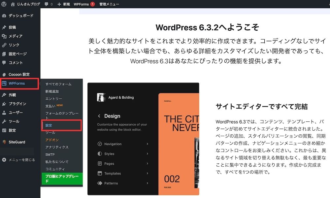Click the SiteGuard shield icon
The image size is (330, 198).
coord(4,142)
